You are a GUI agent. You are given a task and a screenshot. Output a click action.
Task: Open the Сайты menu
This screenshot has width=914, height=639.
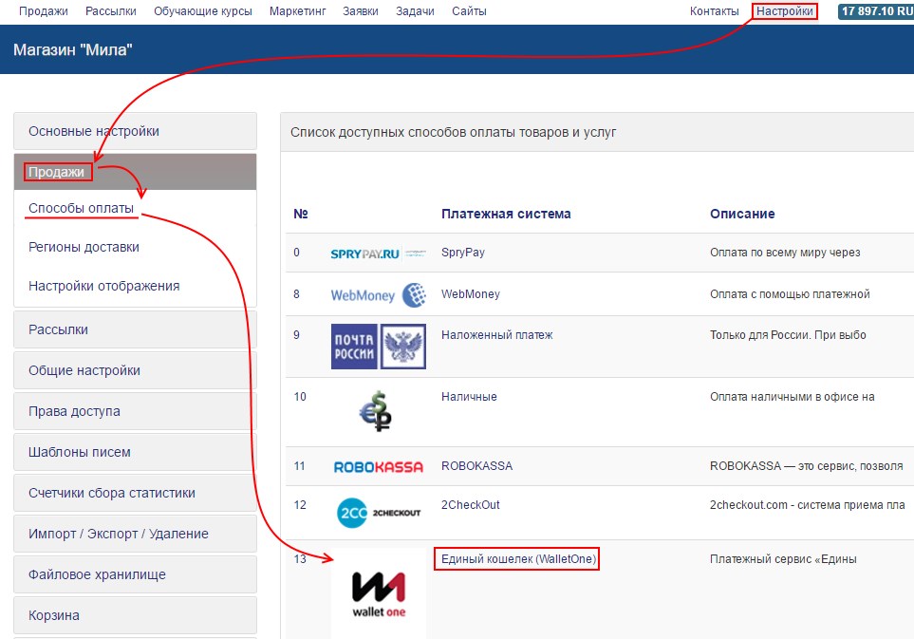pyautogui.click(x=469, y=11)
